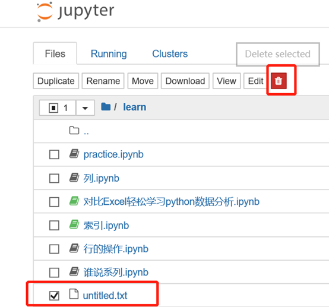Screen dimensions: 329x307
Task: Open 谁说系列.ipynb notebook
Action: [x=116, y=273]
